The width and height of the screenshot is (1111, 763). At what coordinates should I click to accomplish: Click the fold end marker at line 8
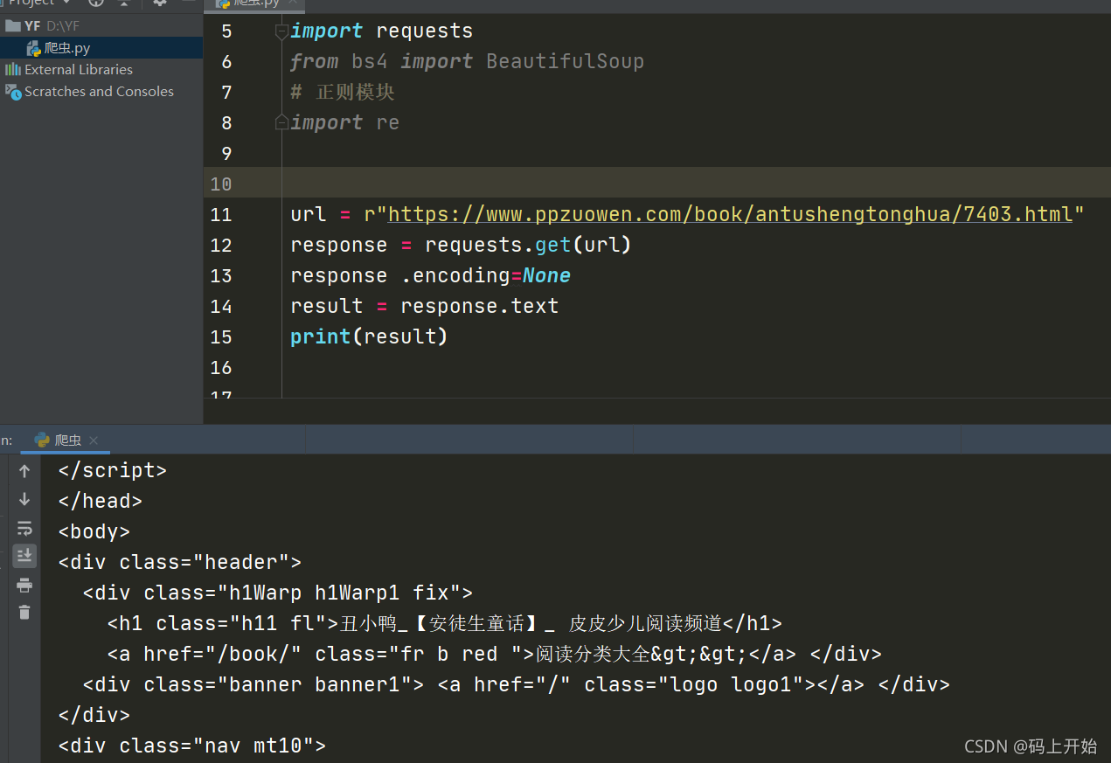pos(281,122)
